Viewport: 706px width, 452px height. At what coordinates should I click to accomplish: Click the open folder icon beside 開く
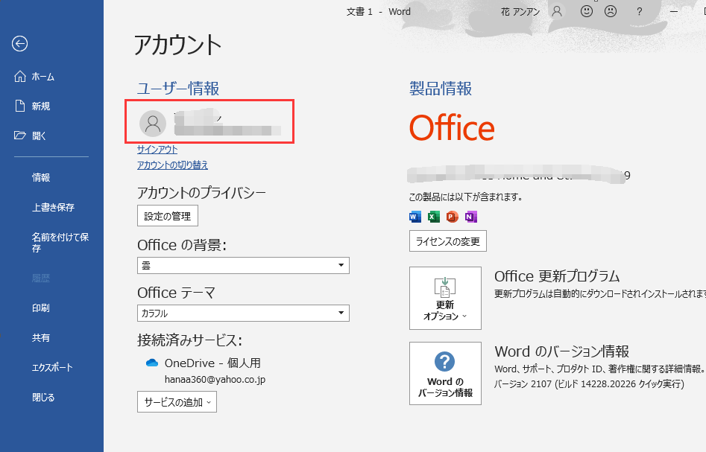[x=20, y=136]
